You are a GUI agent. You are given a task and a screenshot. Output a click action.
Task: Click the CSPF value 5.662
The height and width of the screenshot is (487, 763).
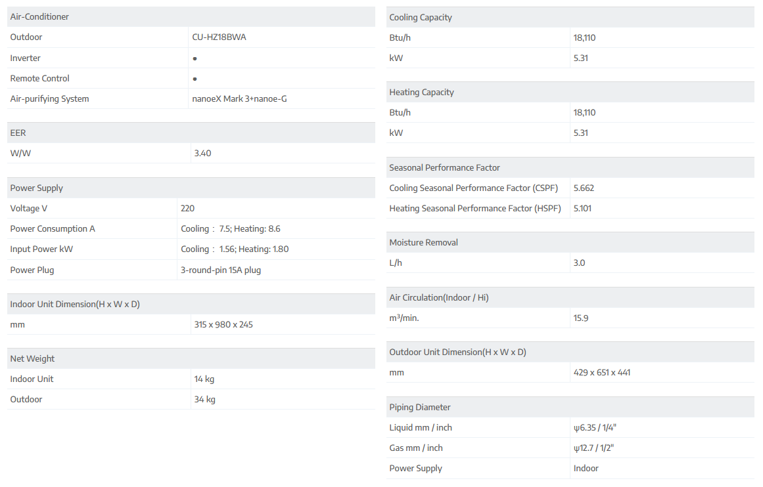(x=584, y=188)
